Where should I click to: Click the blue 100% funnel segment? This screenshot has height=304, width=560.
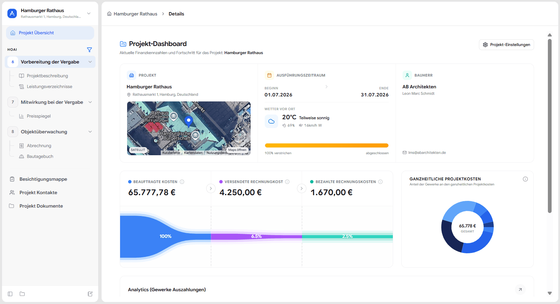tap(165, 236)
